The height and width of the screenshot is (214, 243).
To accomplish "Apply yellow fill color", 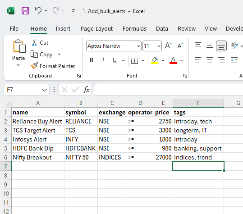I will click(x=155, y=60).
